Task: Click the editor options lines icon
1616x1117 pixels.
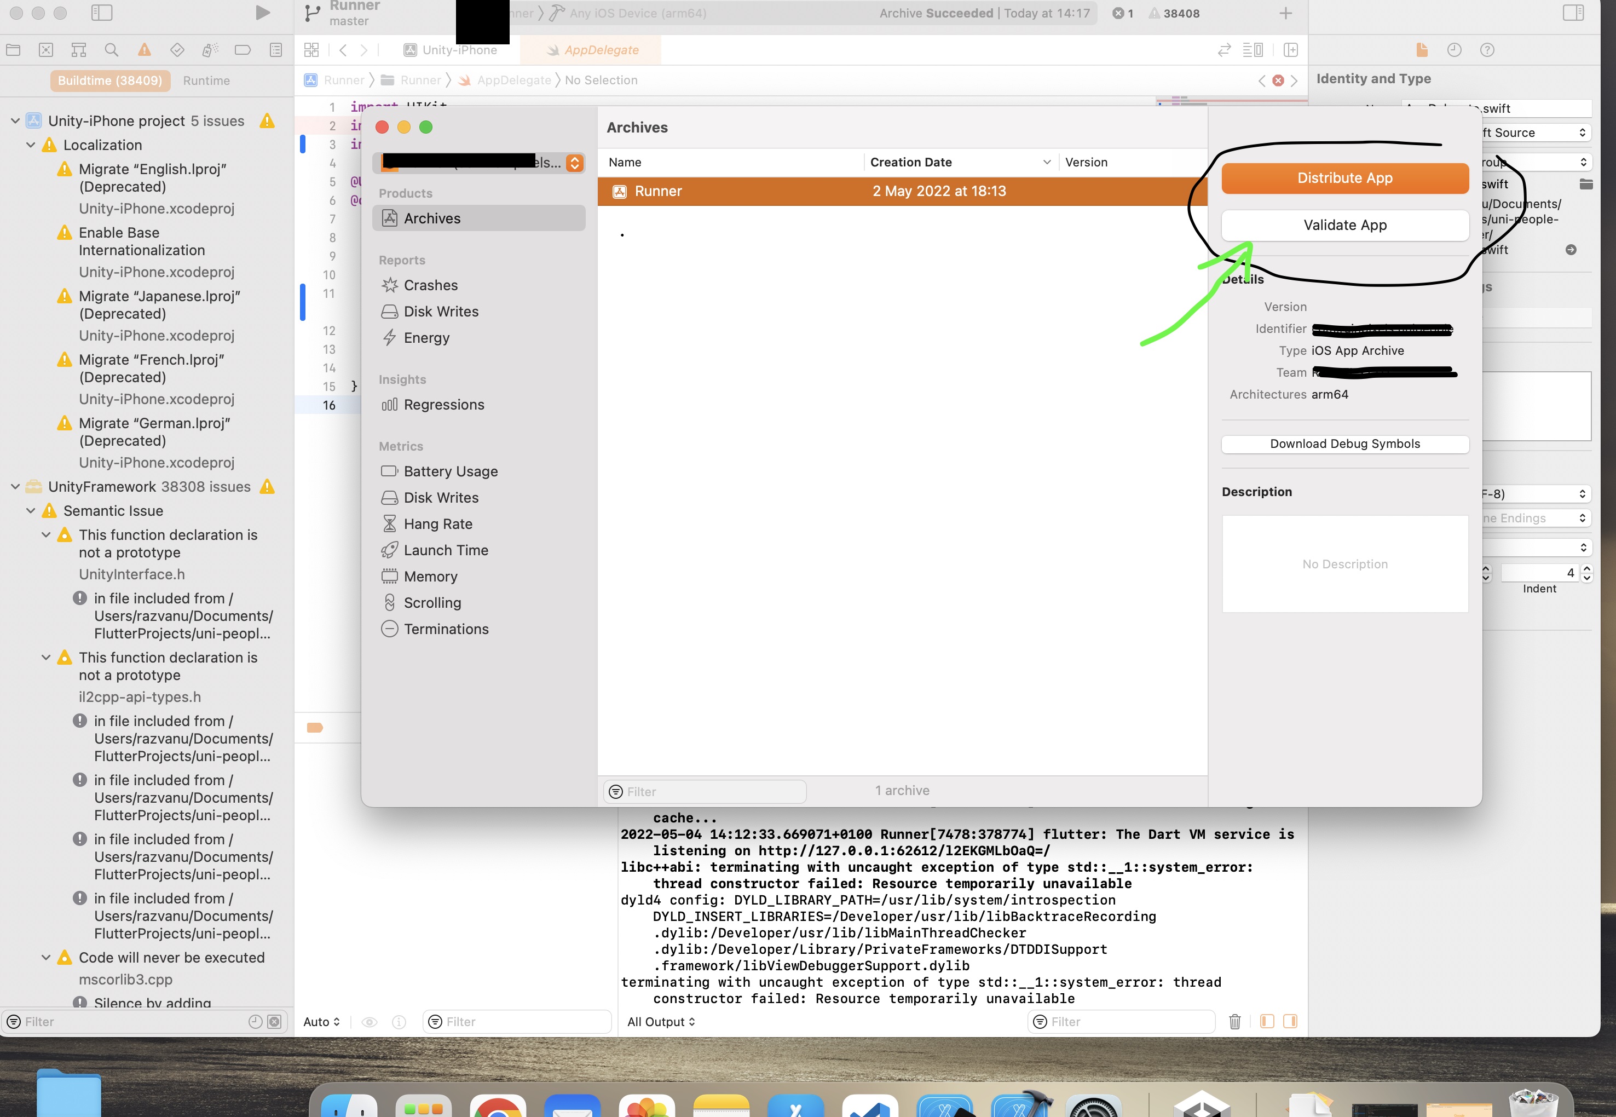Action: coord(1252,50)
